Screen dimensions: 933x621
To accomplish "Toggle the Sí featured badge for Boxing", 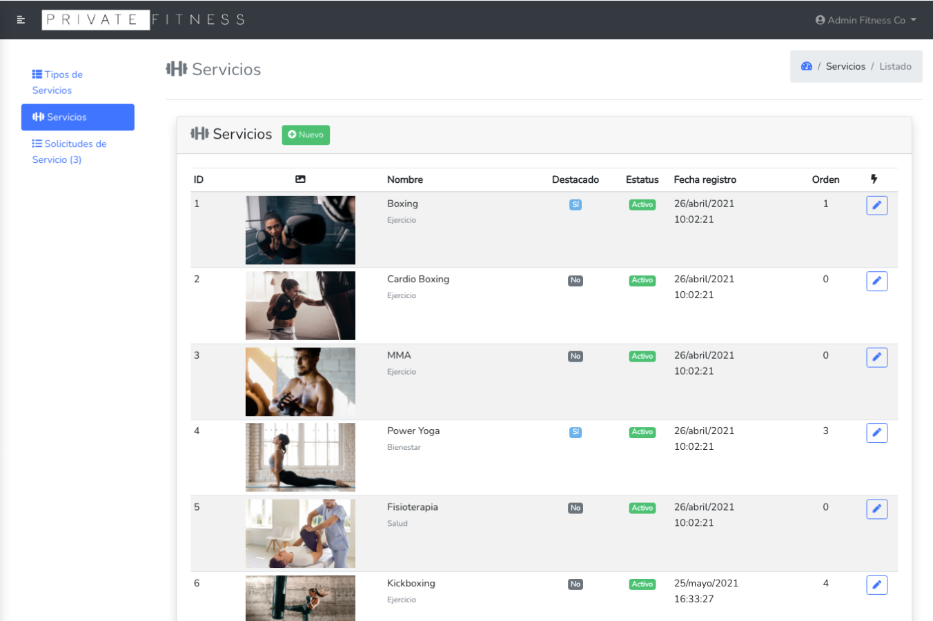I will [575, 205].
